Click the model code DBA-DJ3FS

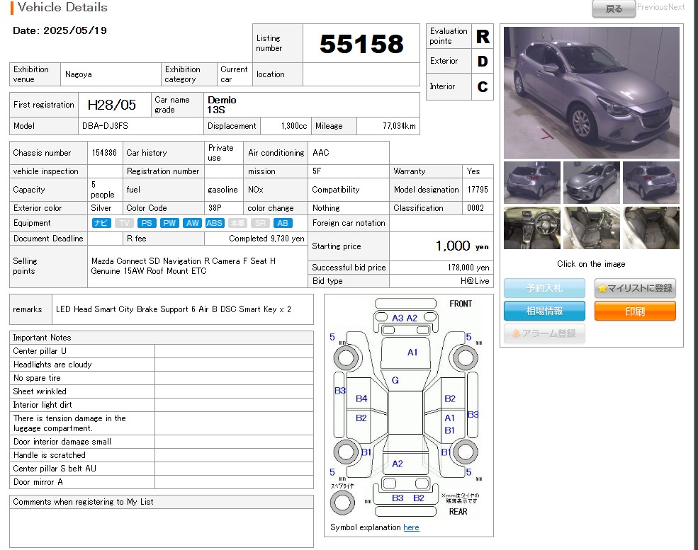point(105,126)
